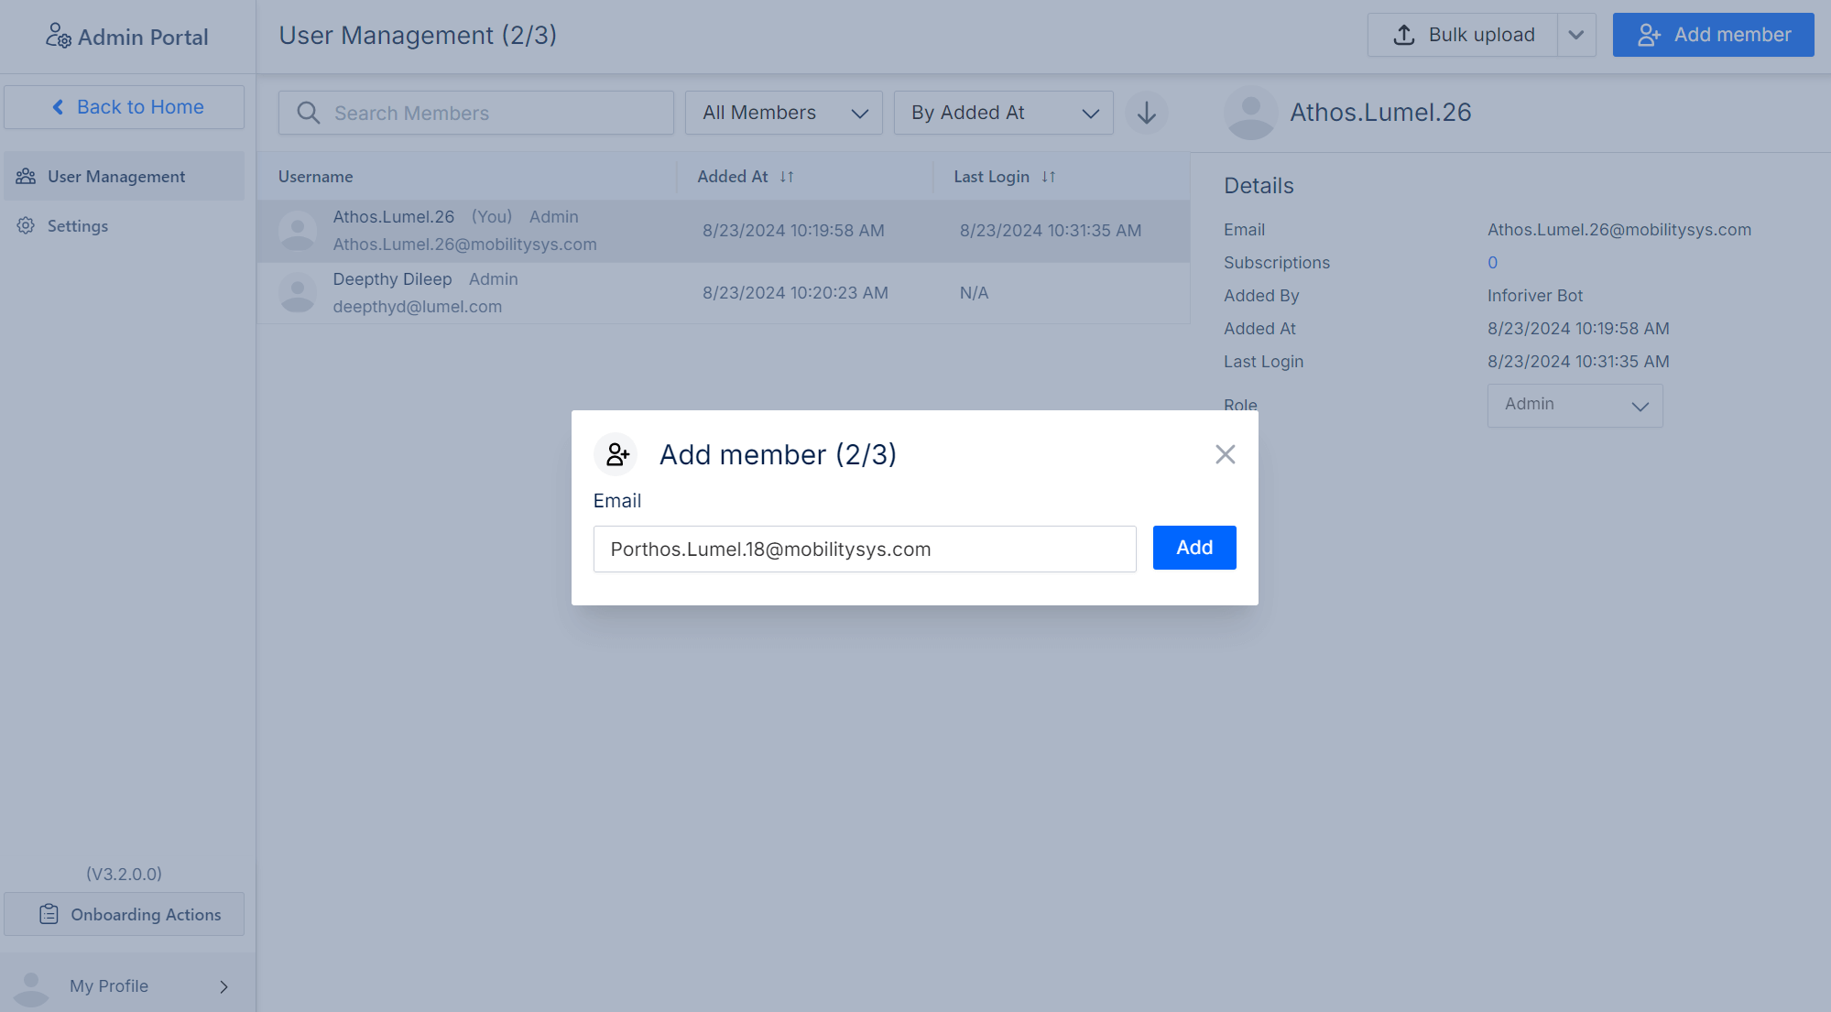Open the All Members filter dropdown
The height and width of the screenshot is (1012, 1831).
point(783,113)
